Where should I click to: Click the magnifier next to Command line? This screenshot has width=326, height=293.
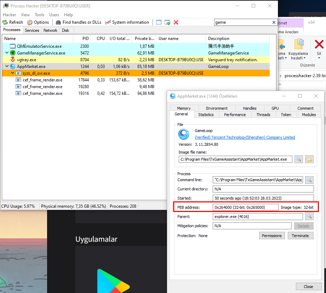[309, 180]
